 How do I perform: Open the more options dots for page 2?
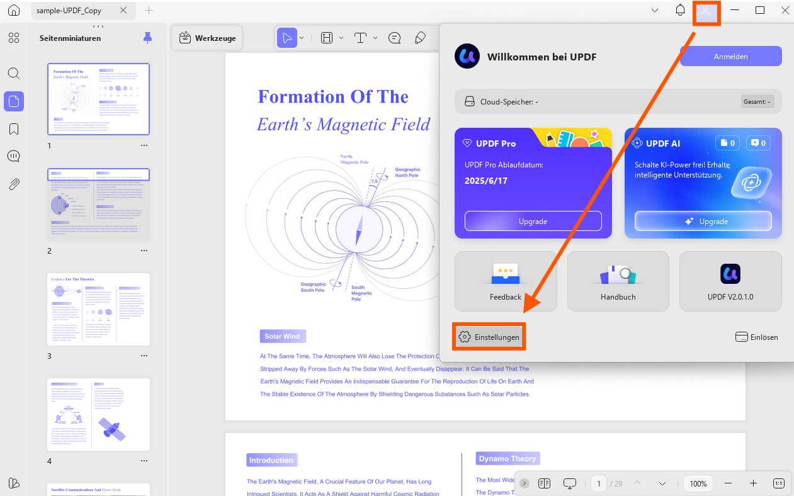click(144, 251)
